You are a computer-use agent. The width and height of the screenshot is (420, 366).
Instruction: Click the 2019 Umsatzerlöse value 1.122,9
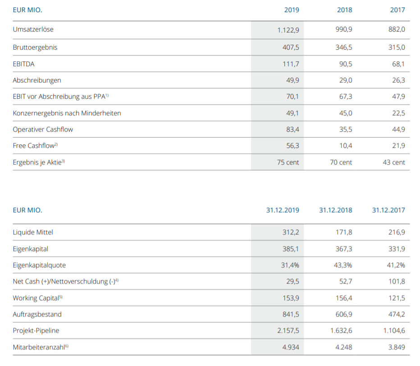[x=288, y=30]
